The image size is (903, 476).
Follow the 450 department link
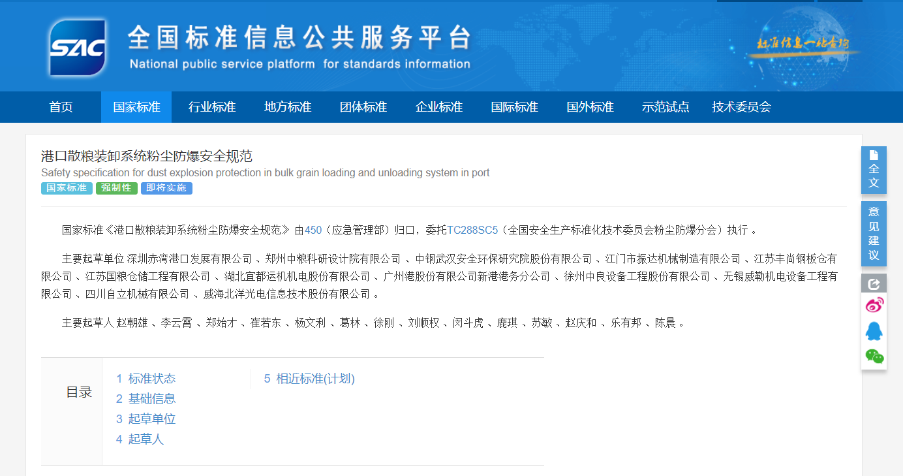tap(313, 230)
